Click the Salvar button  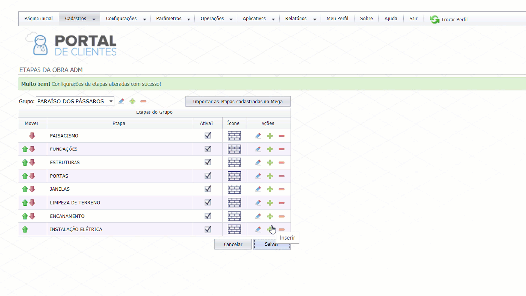[x=271, y=244]
